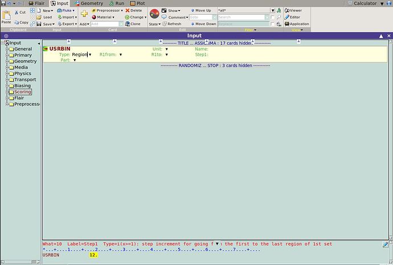This screenshot has height=265, width=393.
Task: Click the replace icon next to Replace
Action: pos(279,24)
